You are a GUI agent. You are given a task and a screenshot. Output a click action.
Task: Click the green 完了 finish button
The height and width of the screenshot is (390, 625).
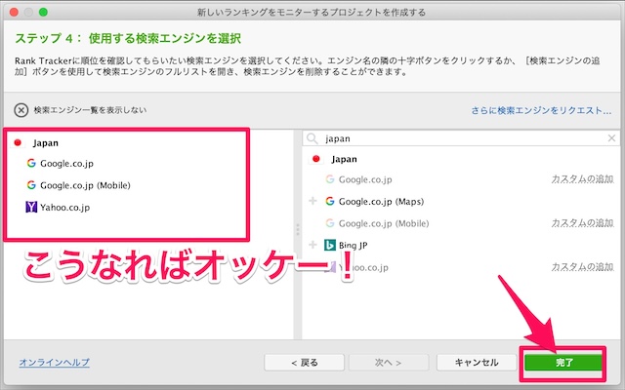click(x=563, y=362)
